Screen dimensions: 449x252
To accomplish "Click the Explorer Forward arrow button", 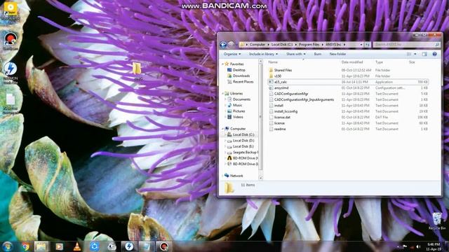I will click(x=232, y=45).
